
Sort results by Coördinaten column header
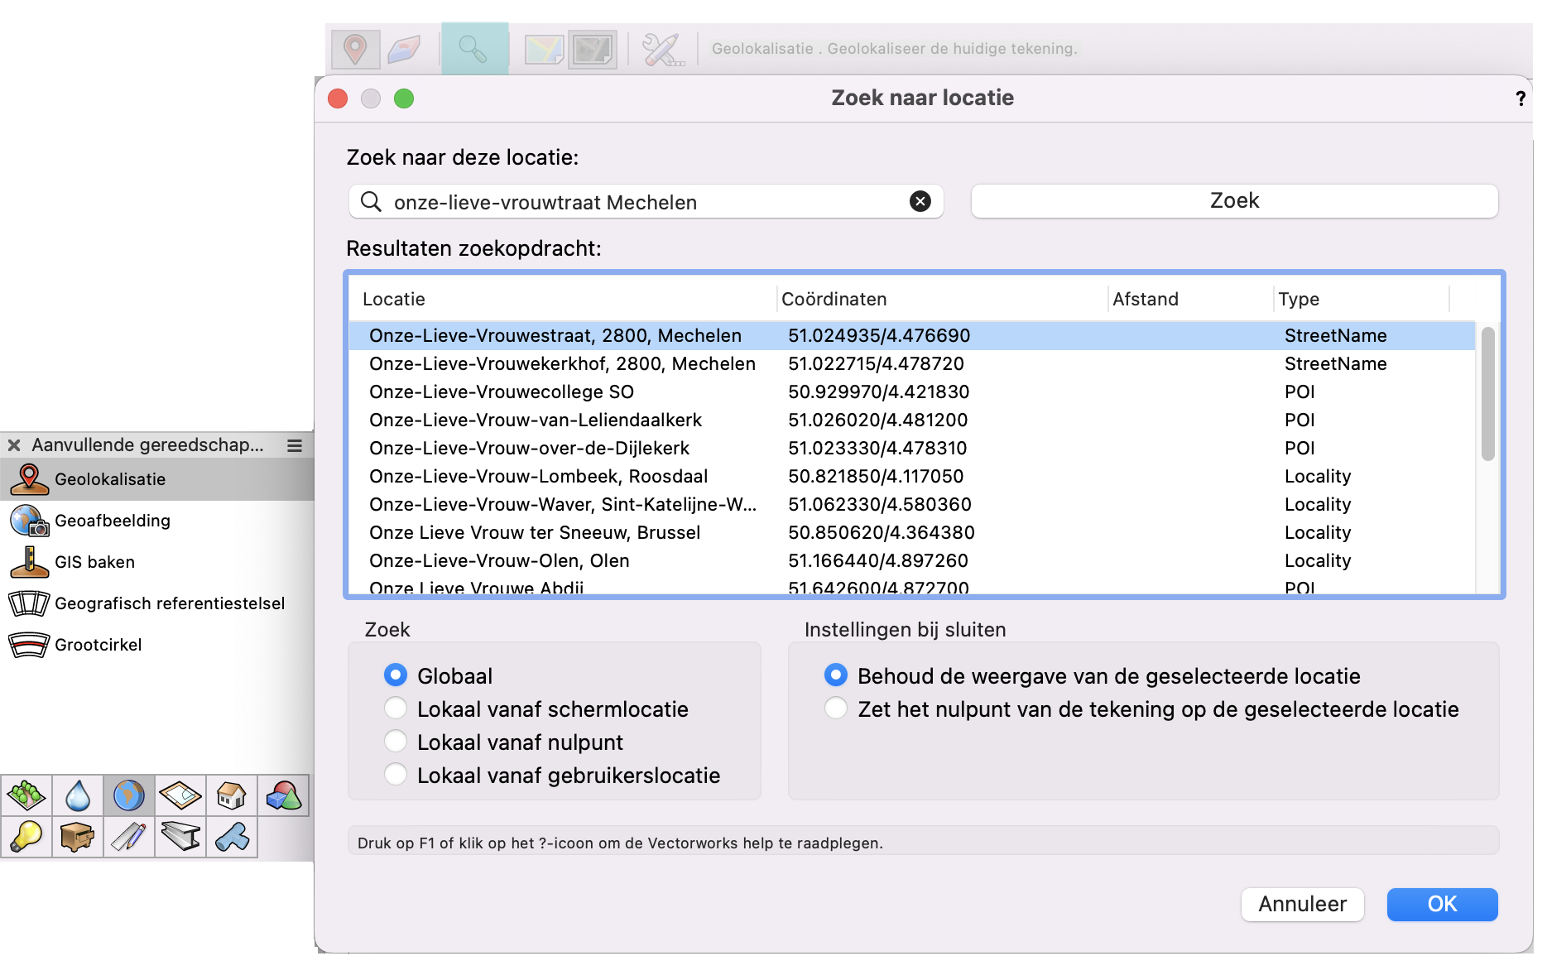pos(943,299)
